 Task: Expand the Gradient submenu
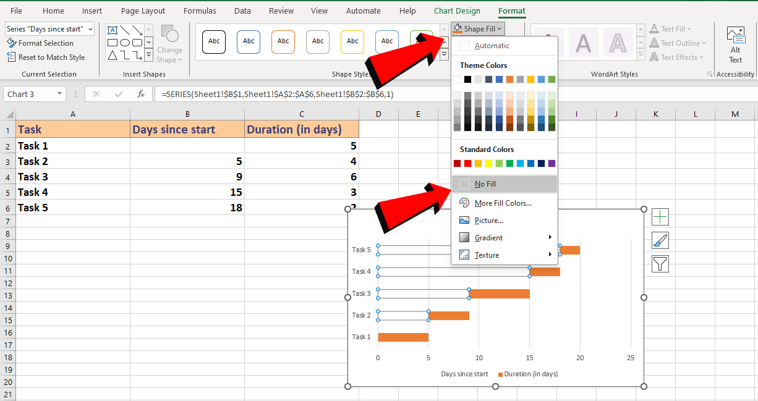488,237
